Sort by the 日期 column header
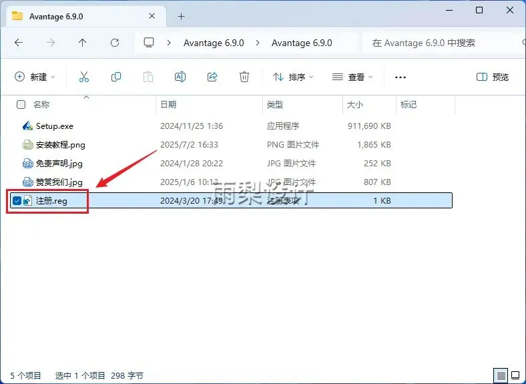The image size is (526, 384). [168, 105]
